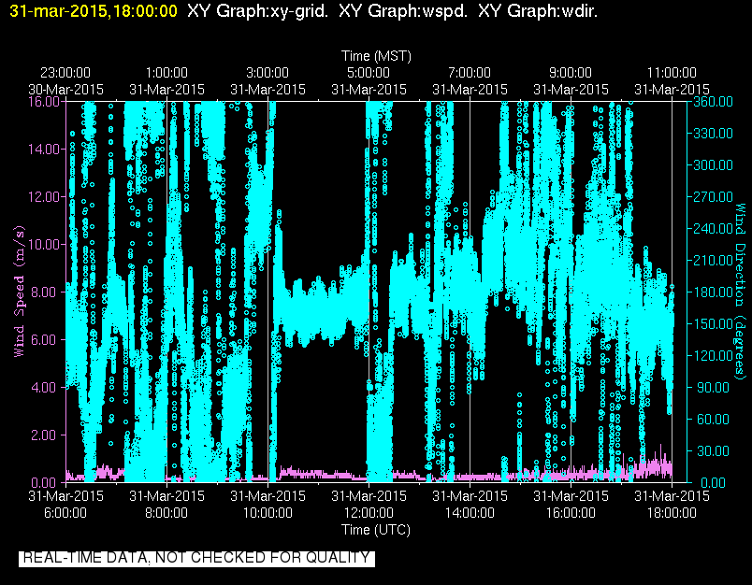The height and width of the screenshot is (585, 752).
Task: Click the 14:00:00 UTC tick label
Action: pyautogui.click(x=470, y=513)
